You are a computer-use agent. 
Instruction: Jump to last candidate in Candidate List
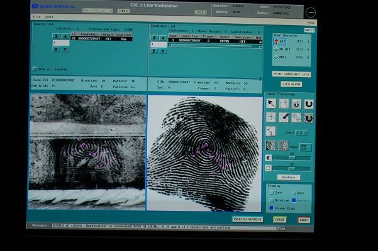point(154,51)
